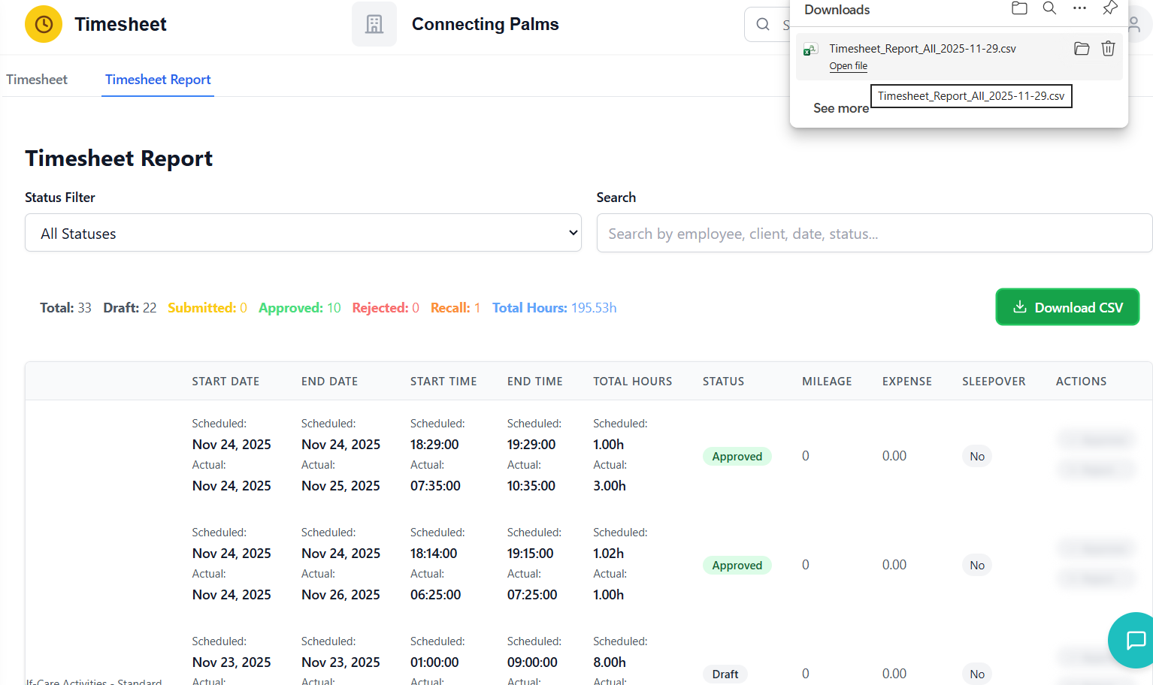Show the CSV file in folder
1153x685 pixels.
[x=1082, y=49]
